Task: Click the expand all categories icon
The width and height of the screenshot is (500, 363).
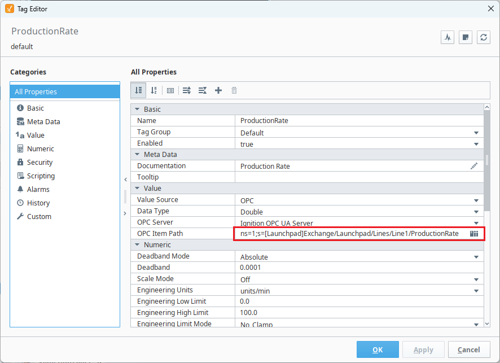Action: pyautogui.click(x=187, y=90)
